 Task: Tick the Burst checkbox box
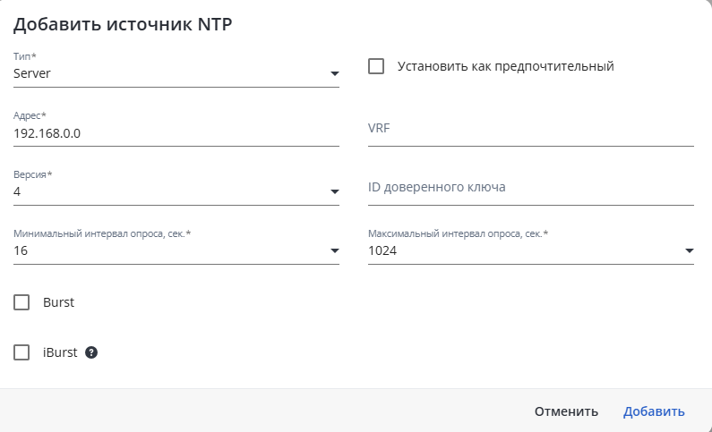pyautogui.click(x=21, y=302)
